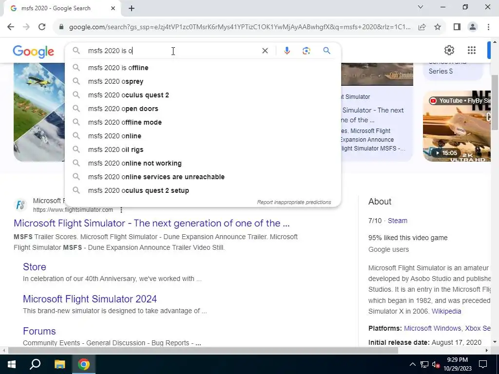Select suggestion 'msfs 2020 online'
The width and height of the screenshot is (499, 374).
203,136
